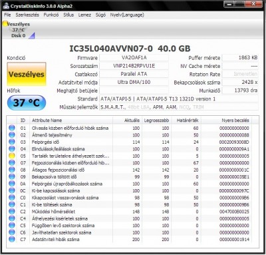Click the Firmware field VA2OAF1A
The image size is (266, 255).
pos(134,58)
